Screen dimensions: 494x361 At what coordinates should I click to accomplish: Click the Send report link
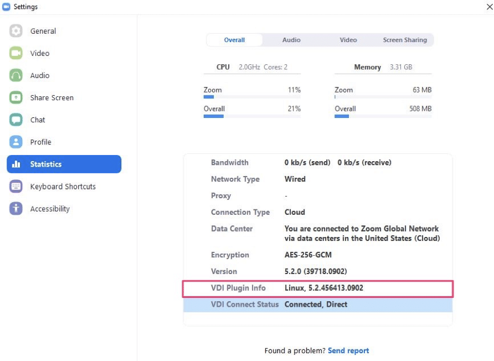point(348,350)
